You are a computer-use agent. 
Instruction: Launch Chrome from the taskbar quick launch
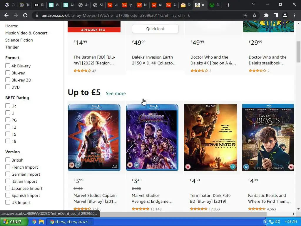[34, 222]
